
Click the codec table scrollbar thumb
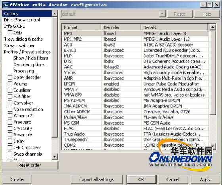(212, 72)
